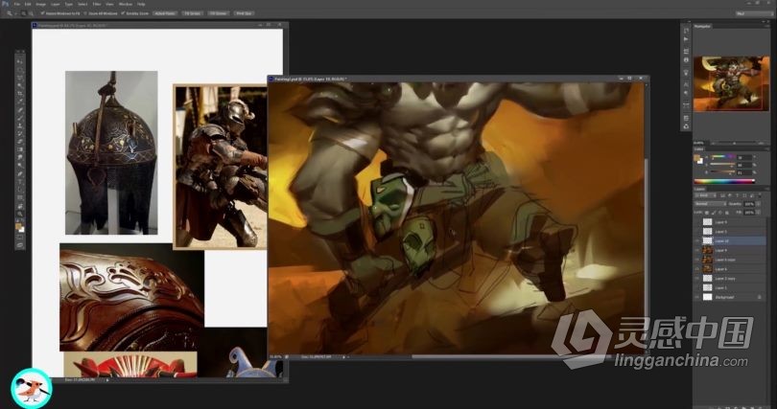The width and height of the screenshot is (777, 409).
Task: Click lock all icon in Layers
Action: click(727, 213)
